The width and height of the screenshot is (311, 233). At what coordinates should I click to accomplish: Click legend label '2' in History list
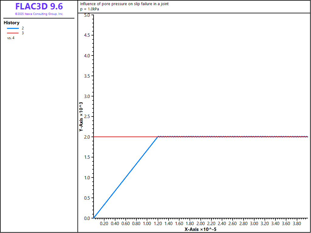tap(23, 28)
